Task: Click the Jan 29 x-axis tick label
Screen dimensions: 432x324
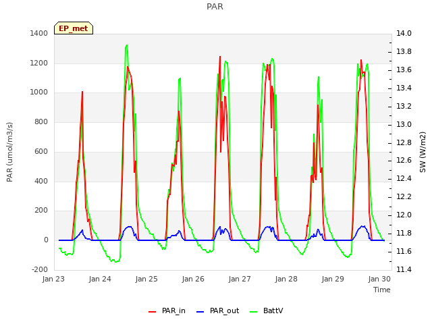Action: [333, 279]
